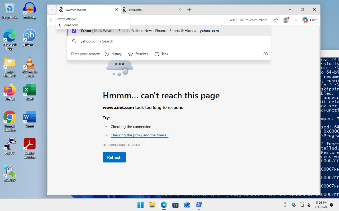The height and width of the screenshot is (211, 339).
Task: Click 'Checking the connection' bullet text
Action: (x=131, y=127)
